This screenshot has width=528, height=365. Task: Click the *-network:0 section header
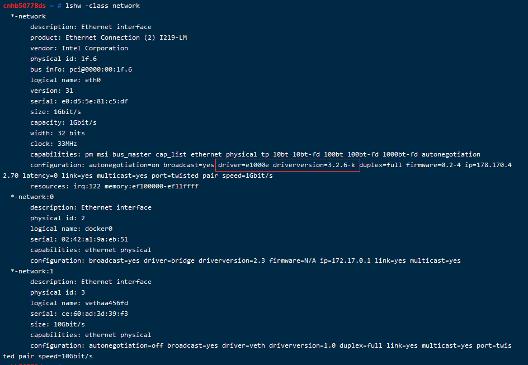tap(32, 197)
